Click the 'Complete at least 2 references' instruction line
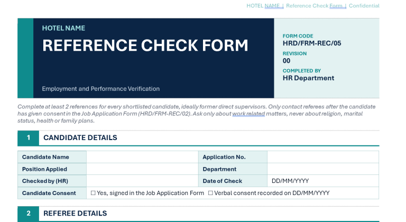 196,107
